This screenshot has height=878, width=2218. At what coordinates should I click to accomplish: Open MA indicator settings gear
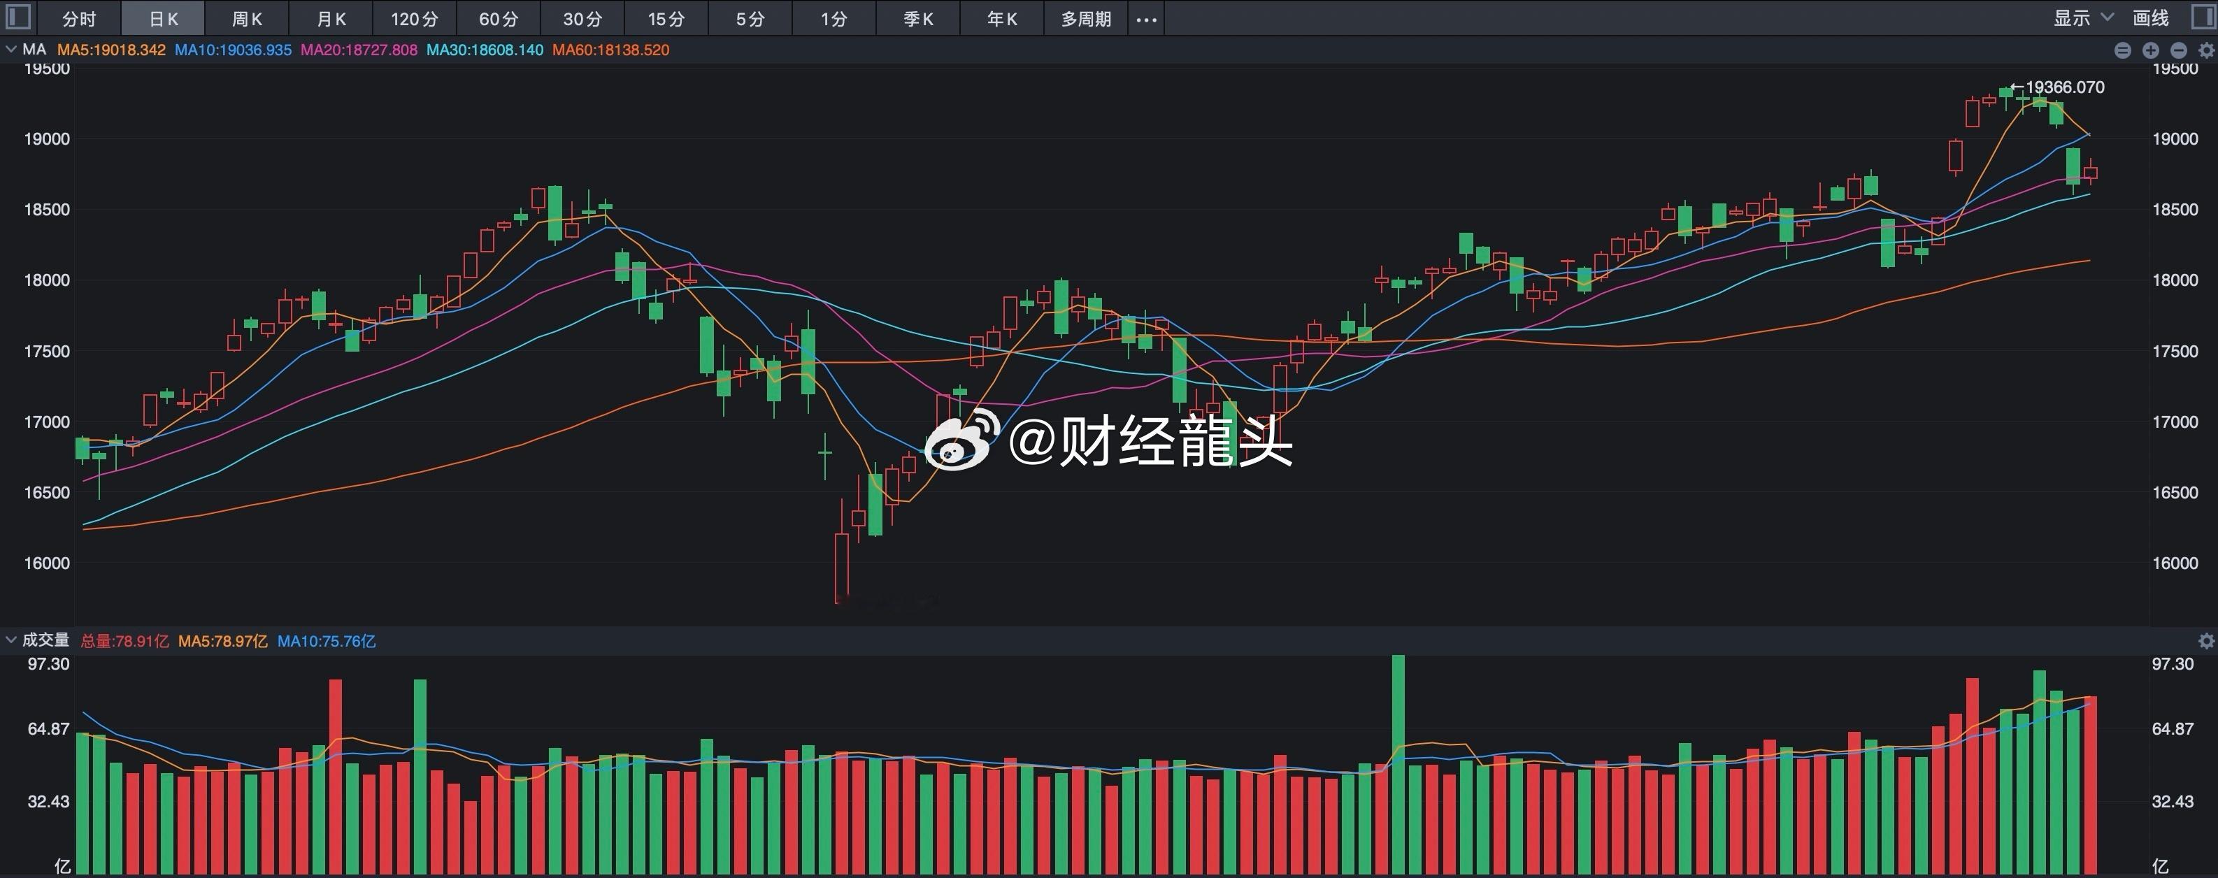(x=2206, y=51)
